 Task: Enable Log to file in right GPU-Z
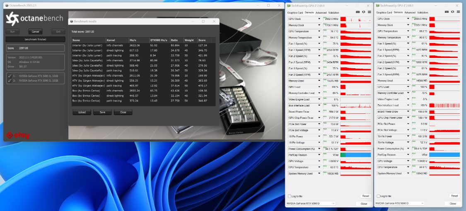pos(379,196)
